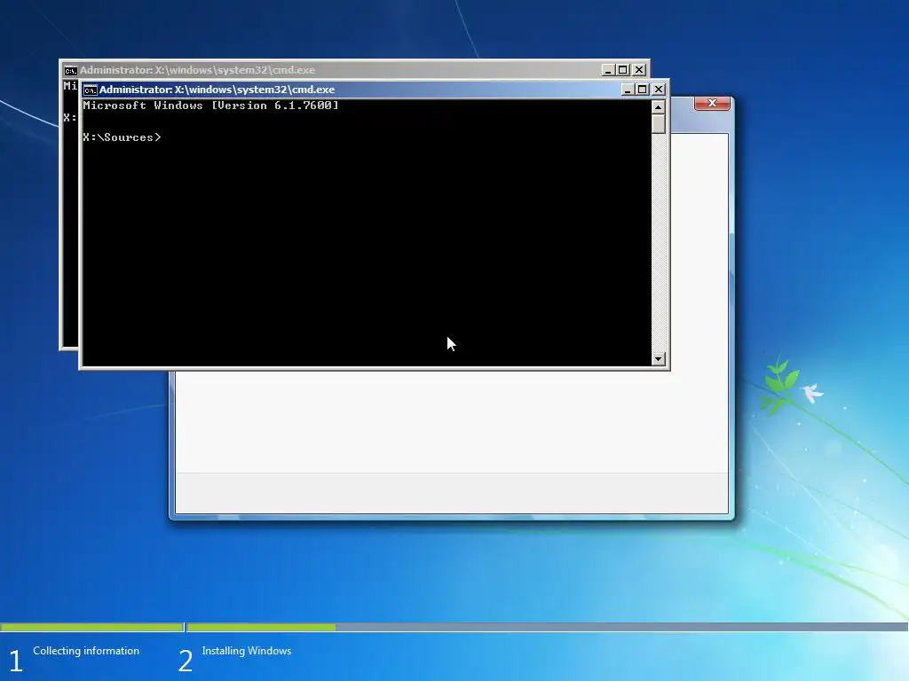Close the Windows setup dialog with red X
Image resolution: width=909 pixels, height=681 pixels.
point(712,103)
